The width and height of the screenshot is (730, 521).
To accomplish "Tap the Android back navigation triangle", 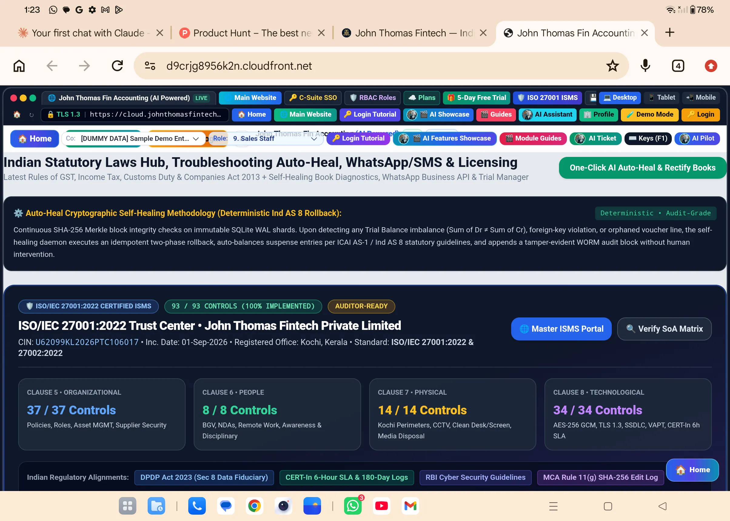I will 662,506.
